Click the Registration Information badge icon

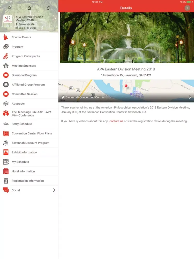(6, 181)
